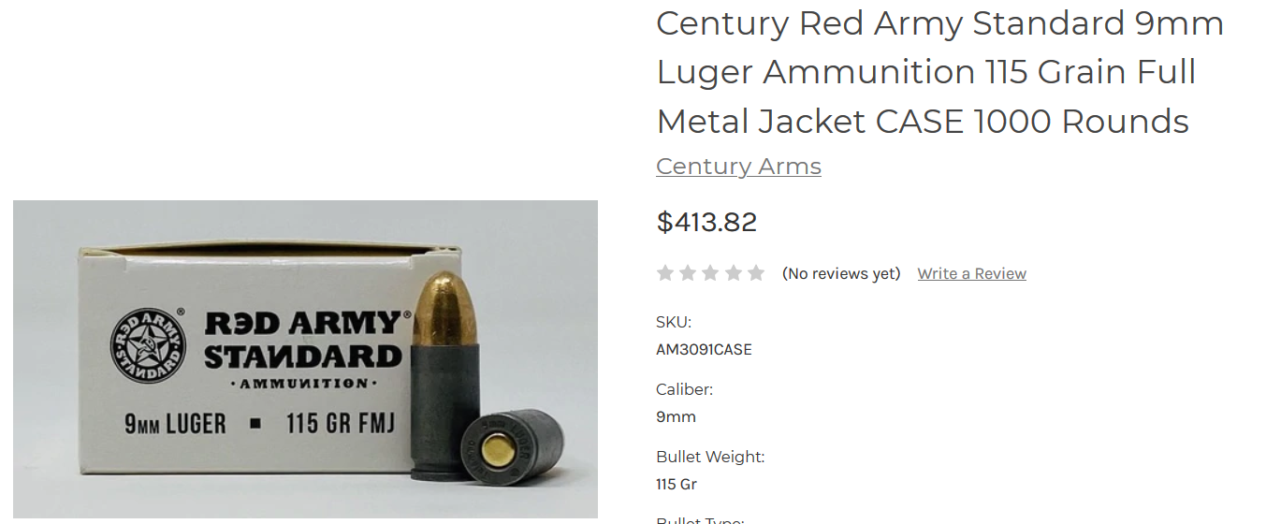Screen dimensions: 1266x524
Task: Click the 9mm Luger text on ammo box
Action: [x=175, y=424]
